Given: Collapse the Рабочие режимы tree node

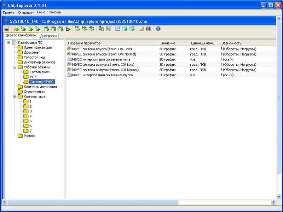Looking at the screenshot, I should (x=15, y=67).
